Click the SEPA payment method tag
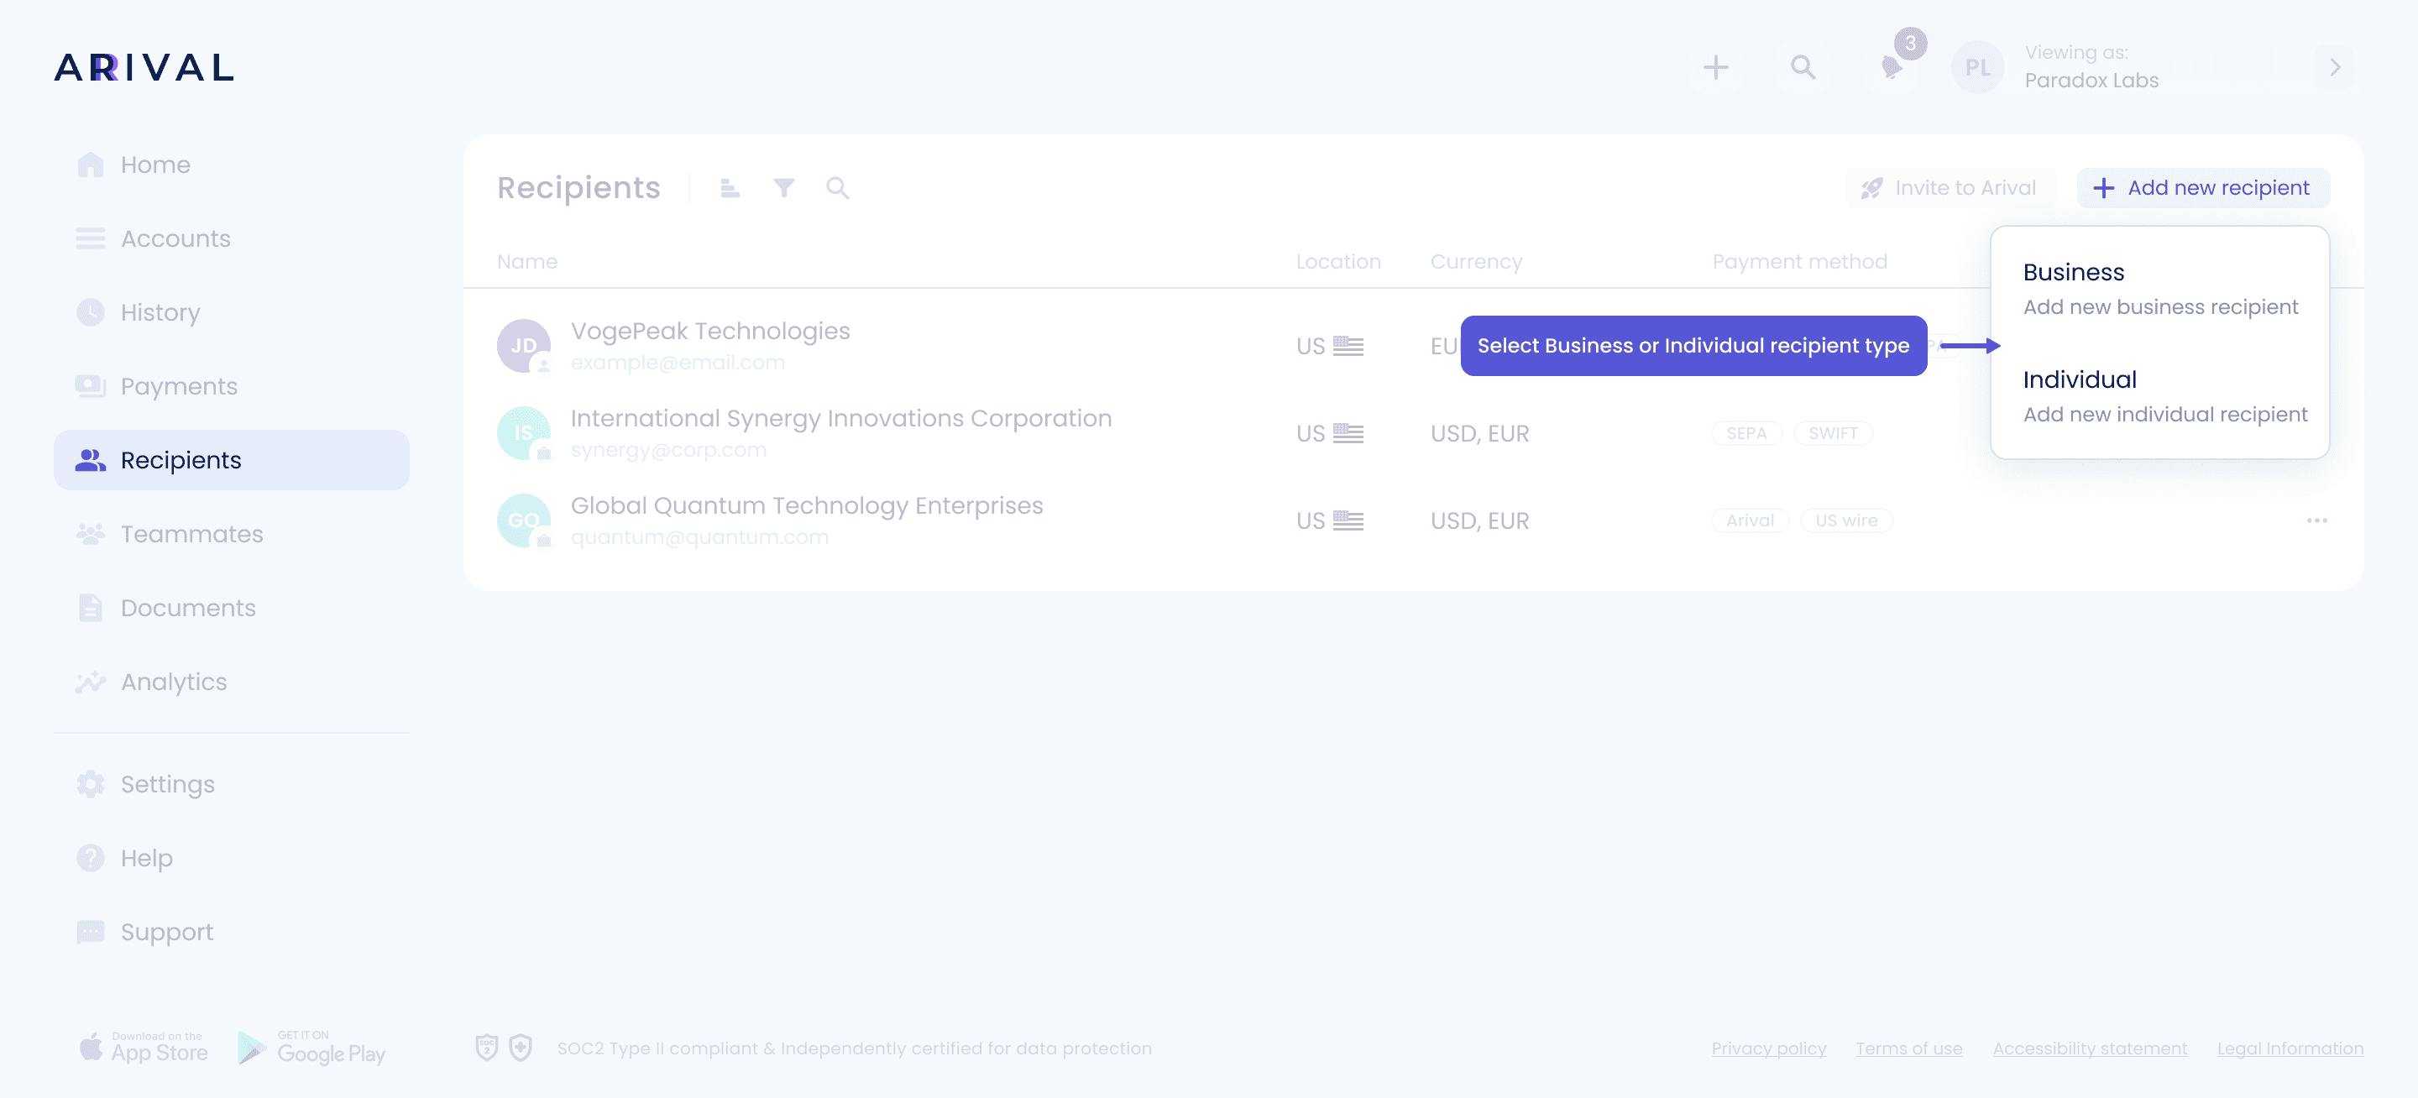Screen dimensions: 2418x1098 [1746, 433]
